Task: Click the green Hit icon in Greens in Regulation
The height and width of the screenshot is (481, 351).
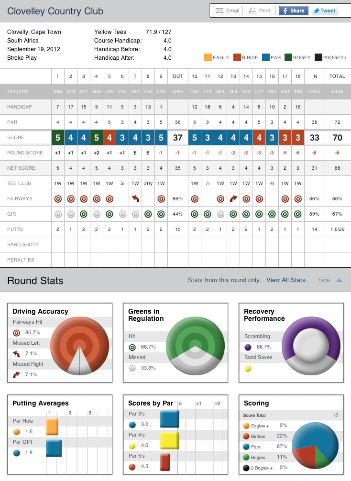Action: [132, 347]
